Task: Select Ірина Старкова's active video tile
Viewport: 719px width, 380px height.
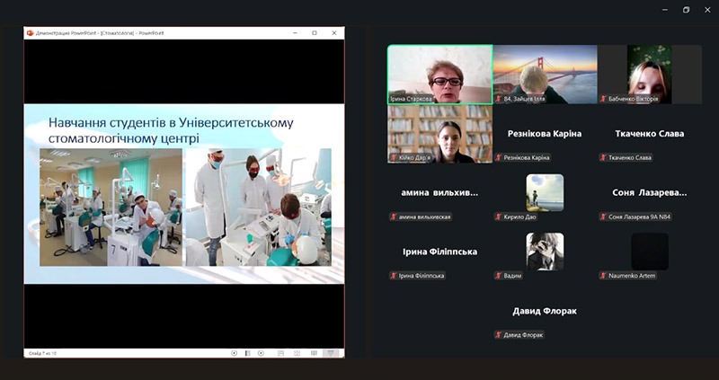Action: tap(439, 75)
